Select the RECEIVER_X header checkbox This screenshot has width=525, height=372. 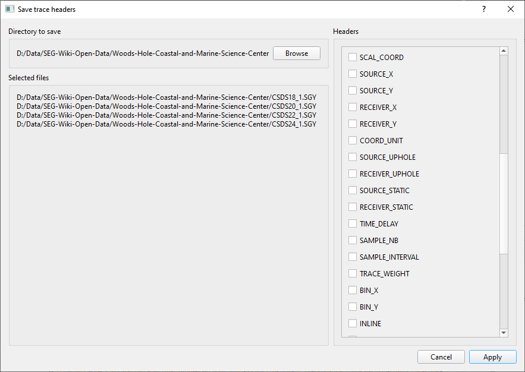point(353,108)
